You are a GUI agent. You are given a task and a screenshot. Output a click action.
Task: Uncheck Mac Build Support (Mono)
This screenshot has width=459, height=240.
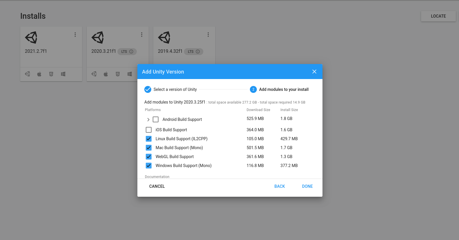tap(149, 148)
